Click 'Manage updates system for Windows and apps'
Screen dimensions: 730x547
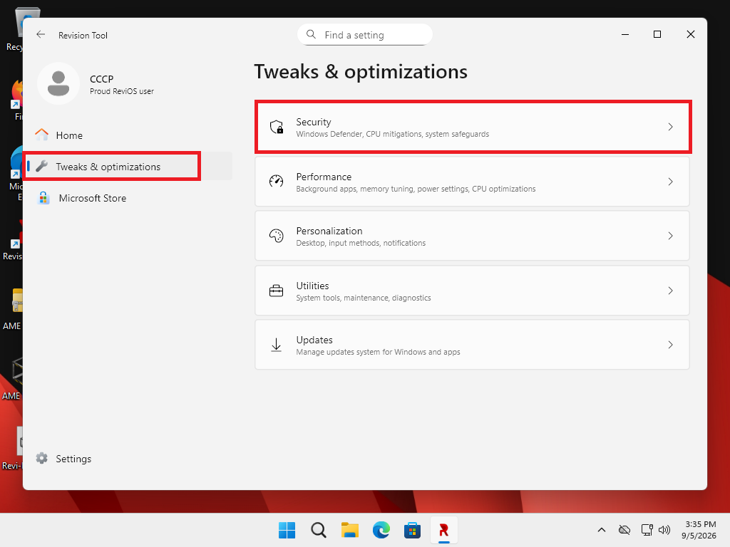[x=378, y=352]
